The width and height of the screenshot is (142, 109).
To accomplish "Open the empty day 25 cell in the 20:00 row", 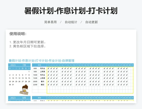I will 116,81.
